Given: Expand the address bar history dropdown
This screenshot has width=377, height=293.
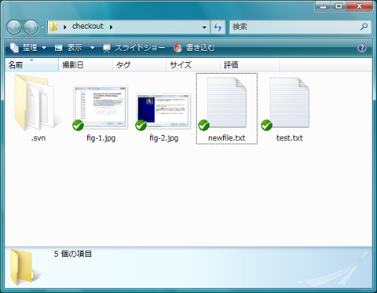Looking at the screenshot, I should pyautogui.click(x=204, y=27).
